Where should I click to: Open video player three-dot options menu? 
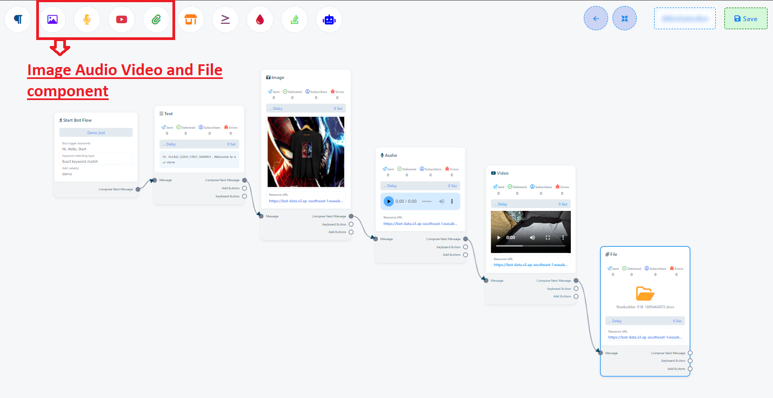click(563, 237)
